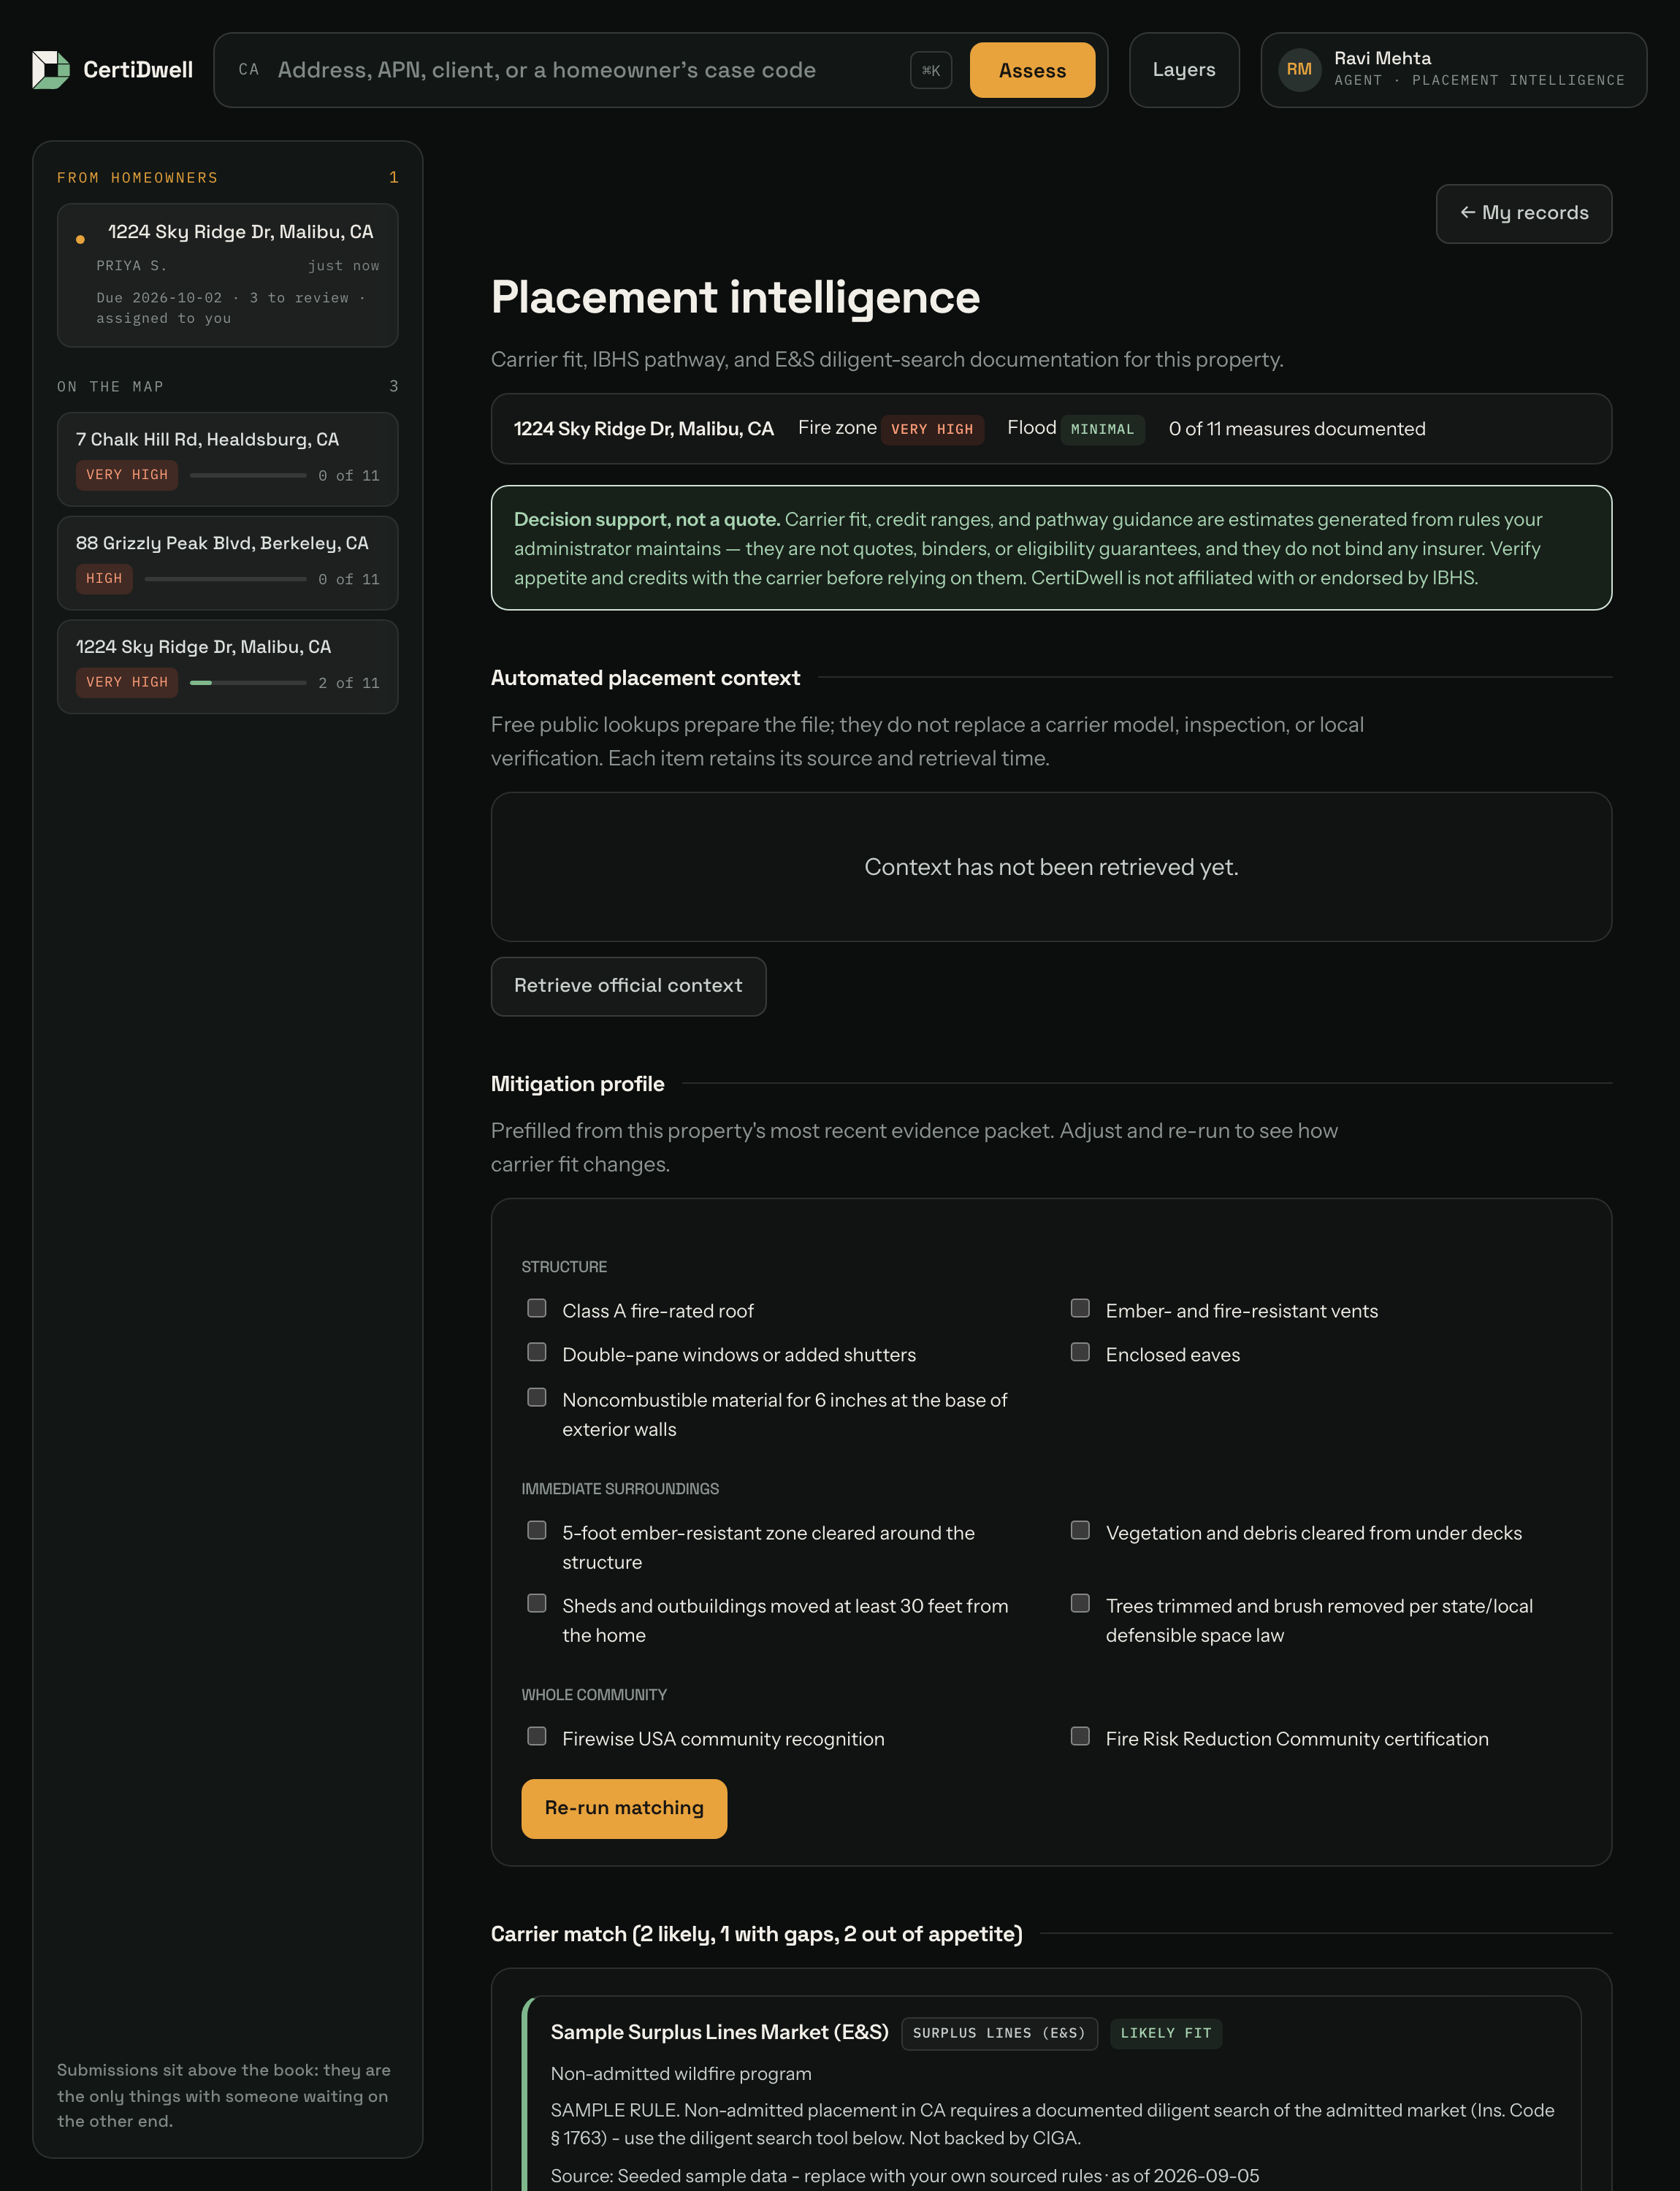Click 'Carrier match' section heading

coord(757,1934)
